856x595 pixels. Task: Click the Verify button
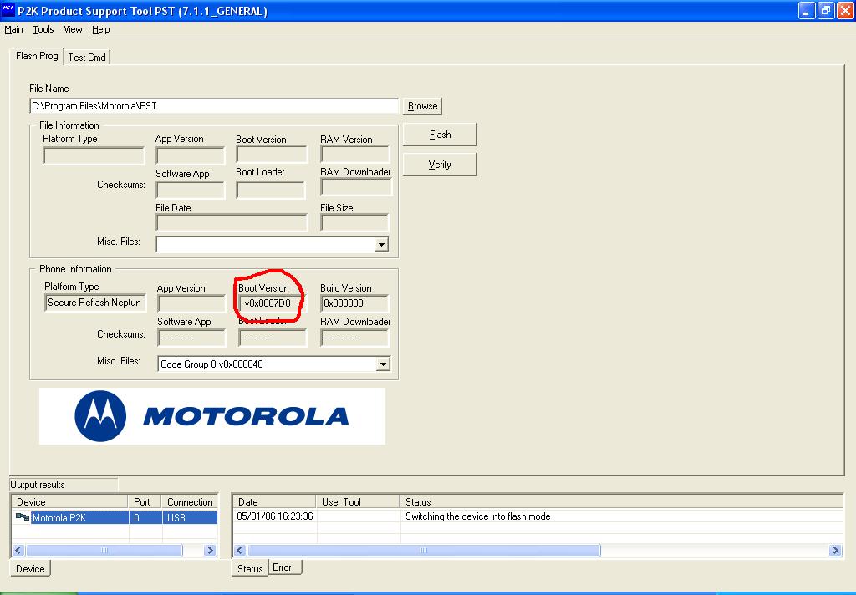coord(440,165)
